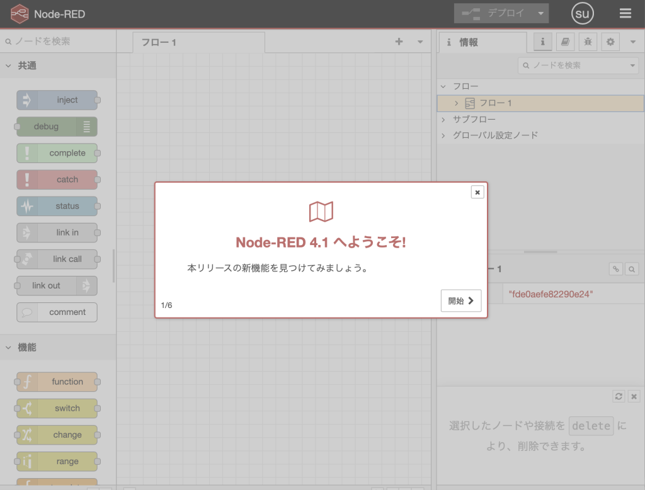Open the Deploy options dropdown arrow
The height and width of the screenshot is (490, 645).
tap(540, 13)
